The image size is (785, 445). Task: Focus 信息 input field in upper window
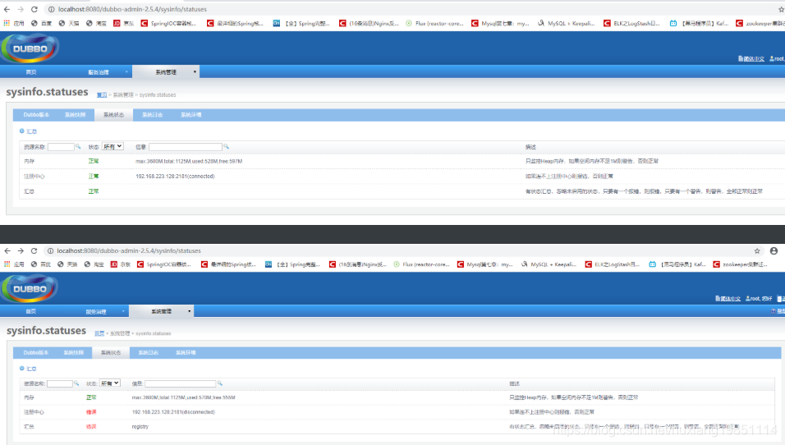click(186, 147)
